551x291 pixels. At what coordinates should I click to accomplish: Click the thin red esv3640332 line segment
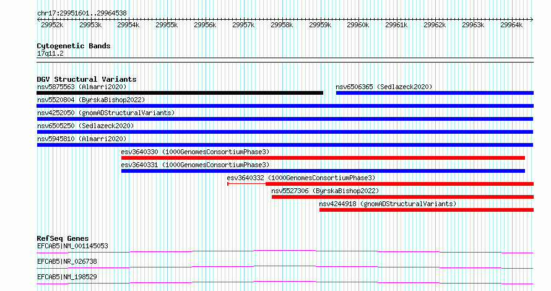pyautogui.click(x=246, y=184)
